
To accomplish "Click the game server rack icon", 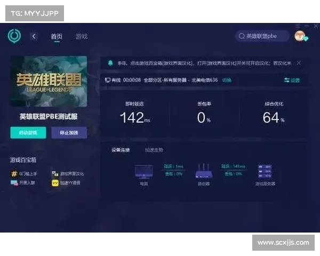I will coord(265,172).
